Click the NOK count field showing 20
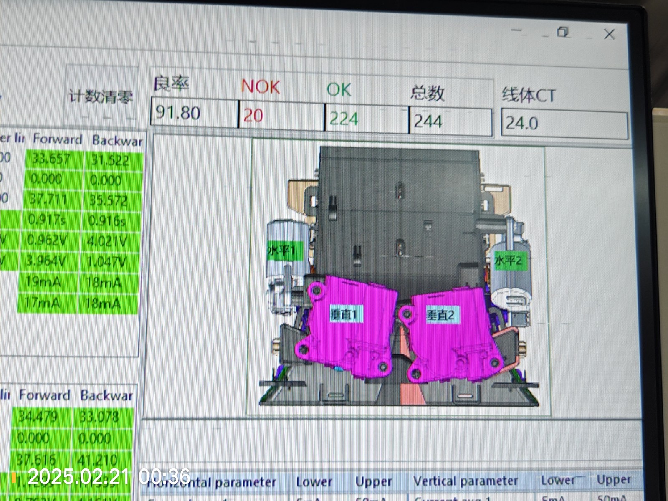This screenshot has width=668, height=501. pos(281,115)
